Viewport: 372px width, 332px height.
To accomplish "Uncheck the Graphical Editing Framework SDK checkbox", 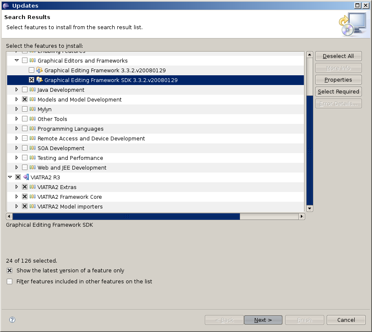I will point(31,80).
